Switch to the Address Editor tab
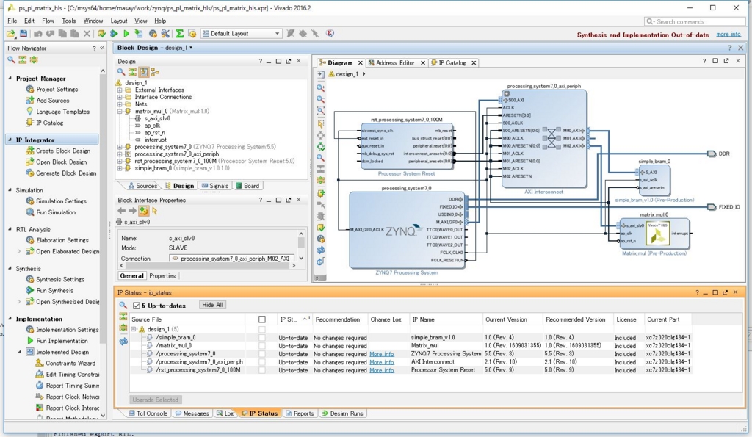The width and height of the screenshot is (752, 437). tap(395, 63)
